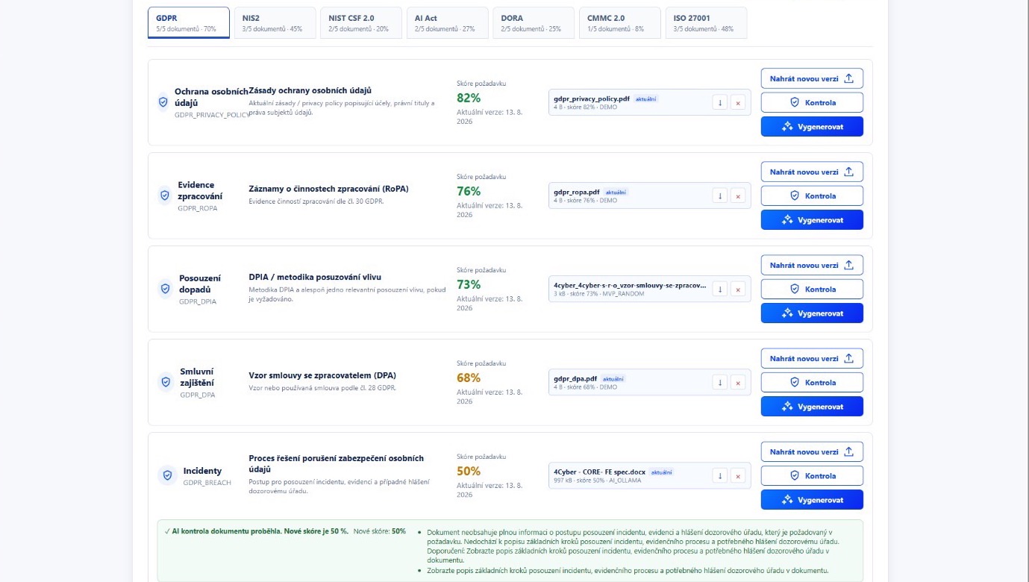Upload new version for the Incidenty row

point(812,451)
